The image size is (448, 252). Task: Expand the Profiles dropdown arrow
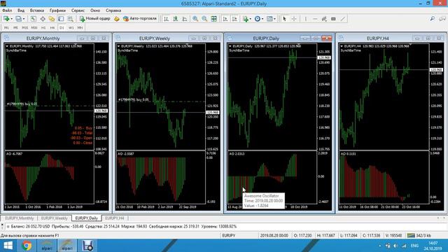click(24, 19)
